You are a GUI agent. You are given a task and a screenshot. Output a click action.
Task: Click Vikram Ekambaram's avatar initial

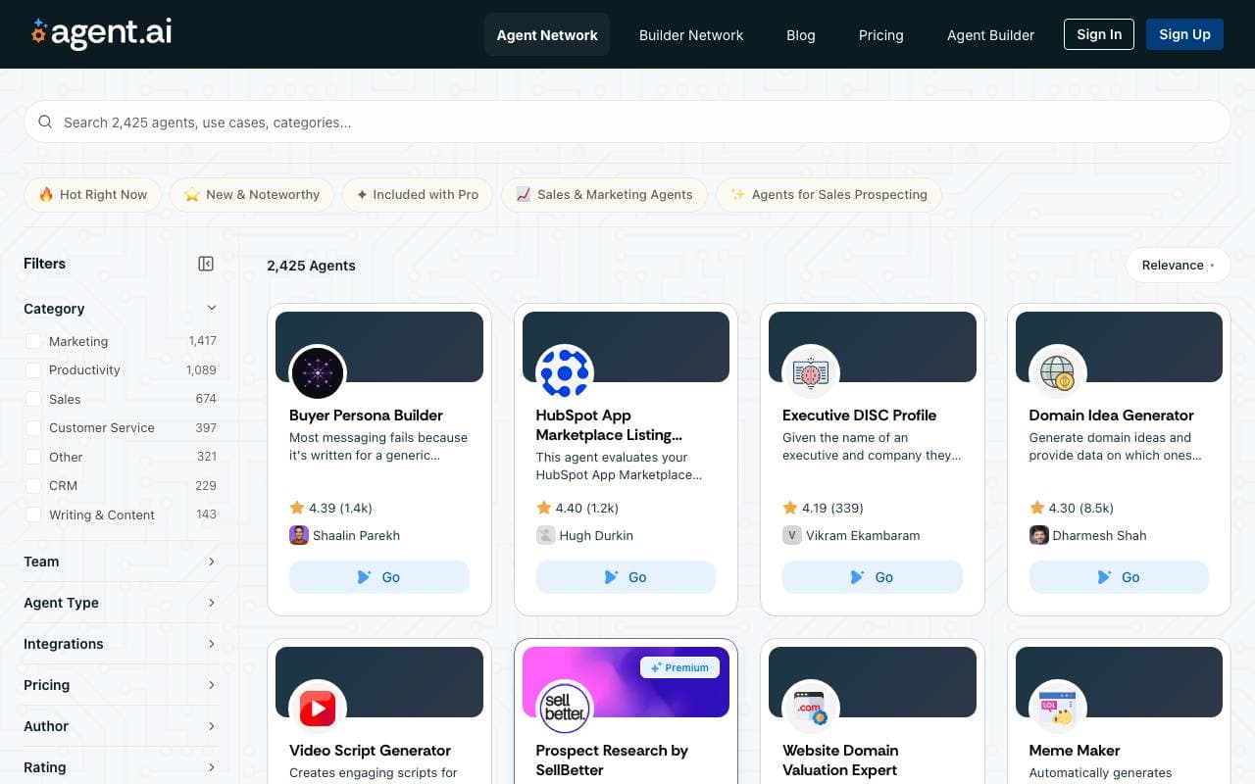[x=792, y=535]
